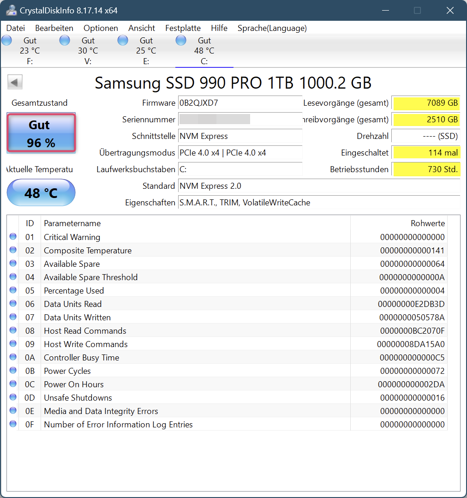This screenshot has width=467, height=498.
Task: Select the C: drive tab at 48 °C
Action: [204, 51]
